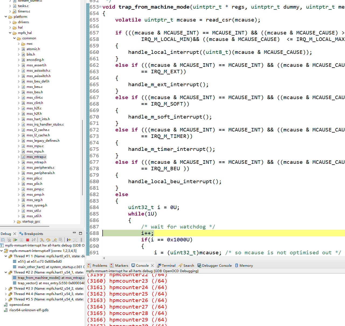345x326 pixels.
Task: Toggle Instruction Stepping Mode icon
Action: (x=69, y=240)
